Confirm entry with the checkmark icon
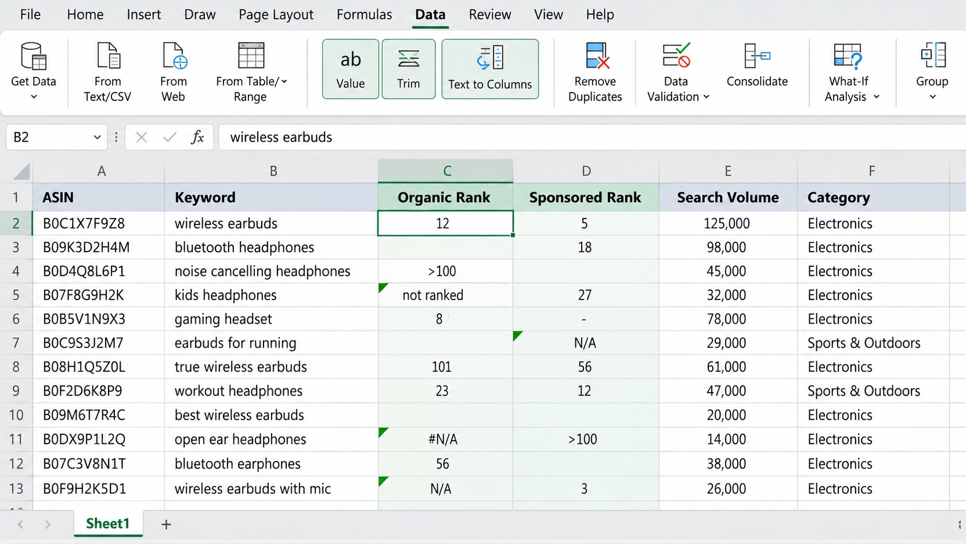This screenshot has height=544, width=966. pos(170,137)
